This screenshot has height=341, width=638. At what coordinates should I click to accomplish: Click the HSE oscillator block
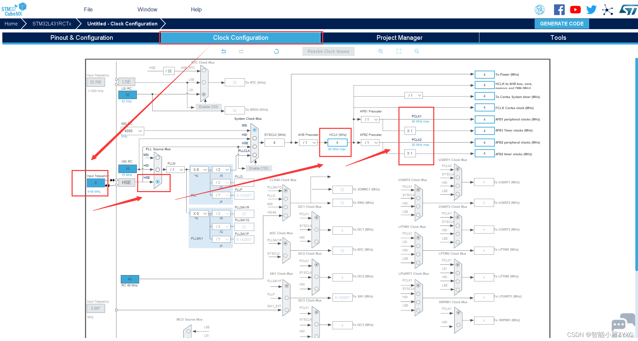tap(126, 182)
